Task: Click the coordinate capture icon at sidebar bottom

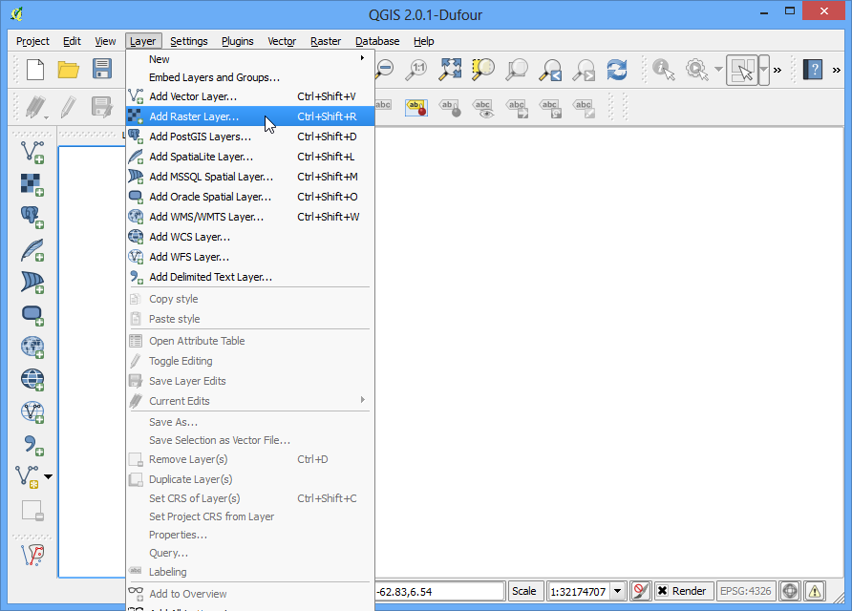Action: coord(32,555)
